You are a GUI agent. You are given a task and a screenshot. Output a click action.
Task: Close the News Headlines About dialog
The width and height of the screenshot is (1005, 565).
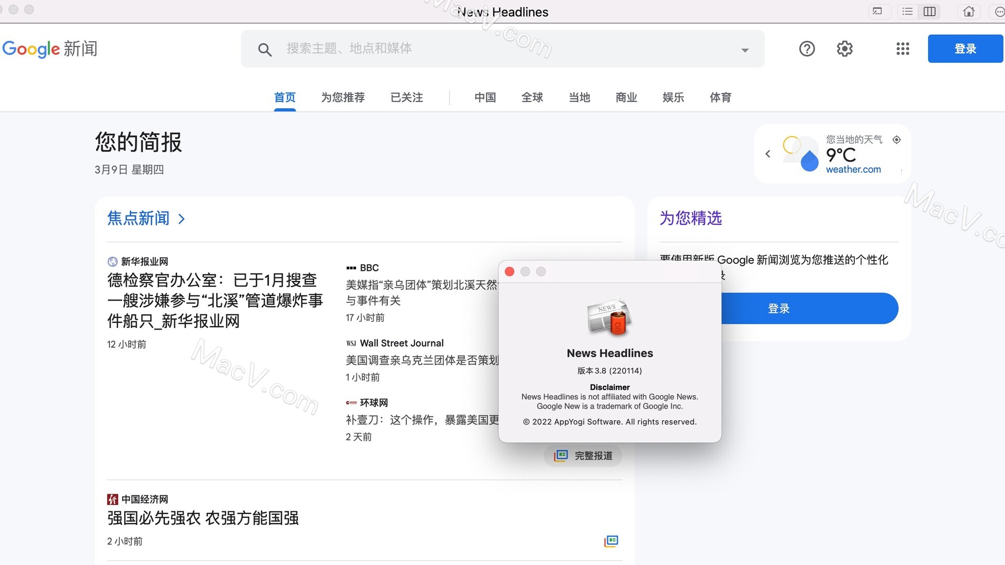pos(509,272)
